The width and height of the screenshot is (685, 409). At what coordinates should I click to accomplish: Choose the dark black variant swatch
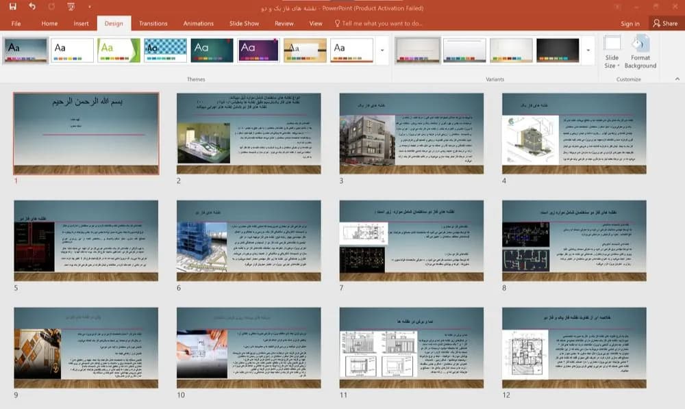click(x=558, y=50)
